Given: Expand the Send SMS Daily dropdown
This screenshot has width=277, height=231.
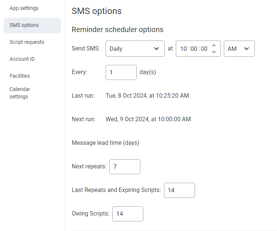Looking at the screenshot, I should (x=135, y=49).
